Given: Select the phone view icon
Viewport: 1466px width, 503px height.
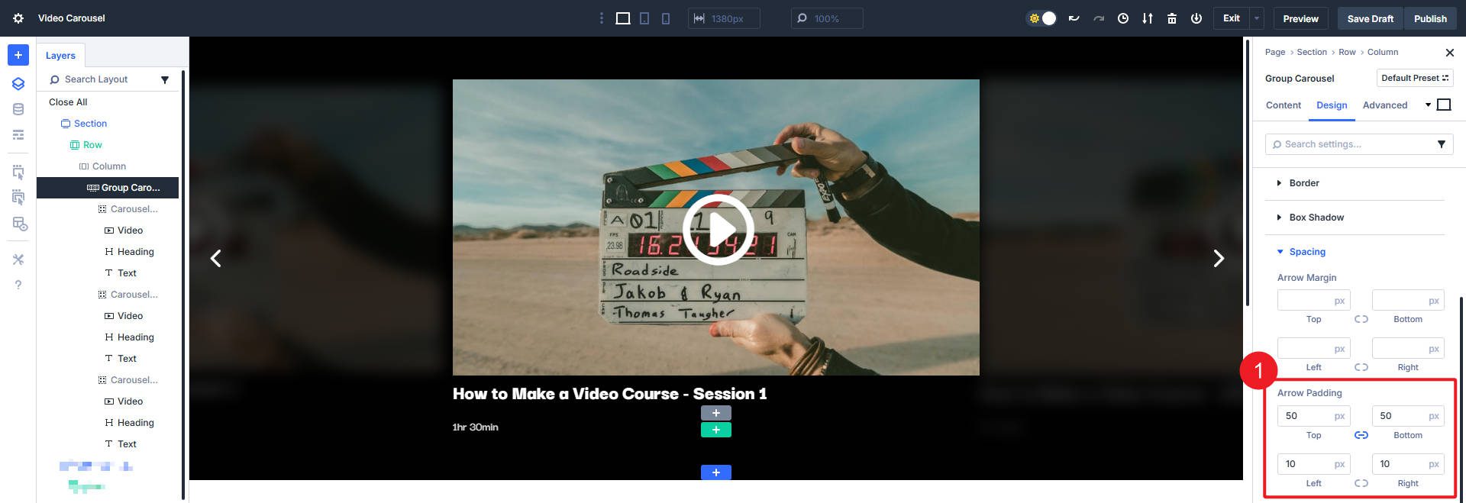Looking at the screenshot, I should tap(666, 18).
